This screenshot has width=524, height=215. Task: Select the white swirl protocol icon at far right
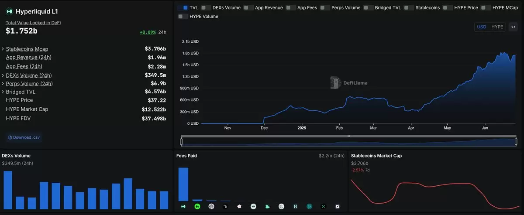click(x=337, y=206)
